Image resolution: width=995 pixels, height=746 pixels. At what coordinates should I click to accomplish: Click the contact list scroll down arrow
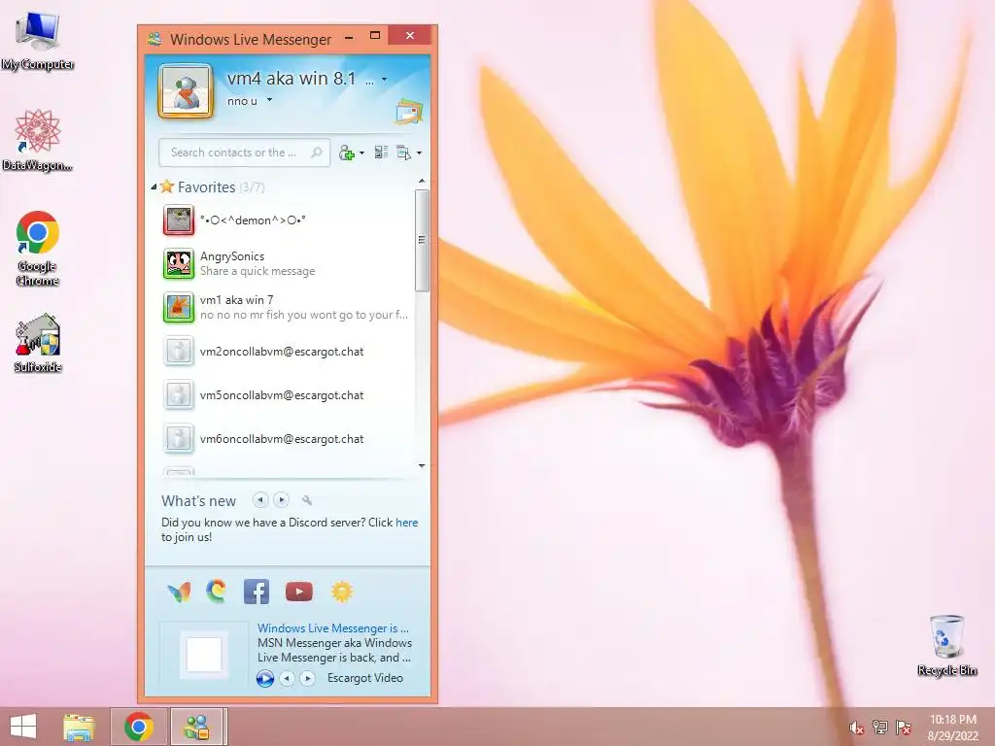point(422,465)
